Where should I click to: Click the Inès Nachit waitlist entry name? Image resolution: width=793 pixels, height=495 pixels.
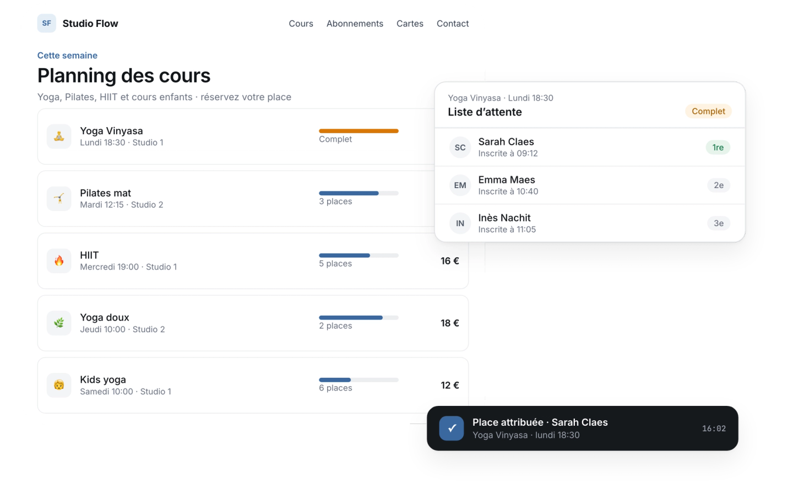tap(504, 218)
